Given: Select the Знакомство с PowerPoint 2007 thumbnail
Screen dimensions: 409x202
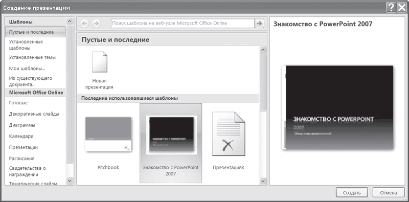Looking at the screenshot, I should pos(171,135).
